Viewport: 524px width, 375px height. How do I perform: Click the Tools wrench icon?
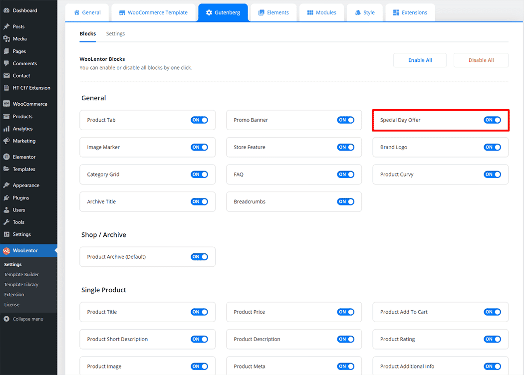click(6, 222)
